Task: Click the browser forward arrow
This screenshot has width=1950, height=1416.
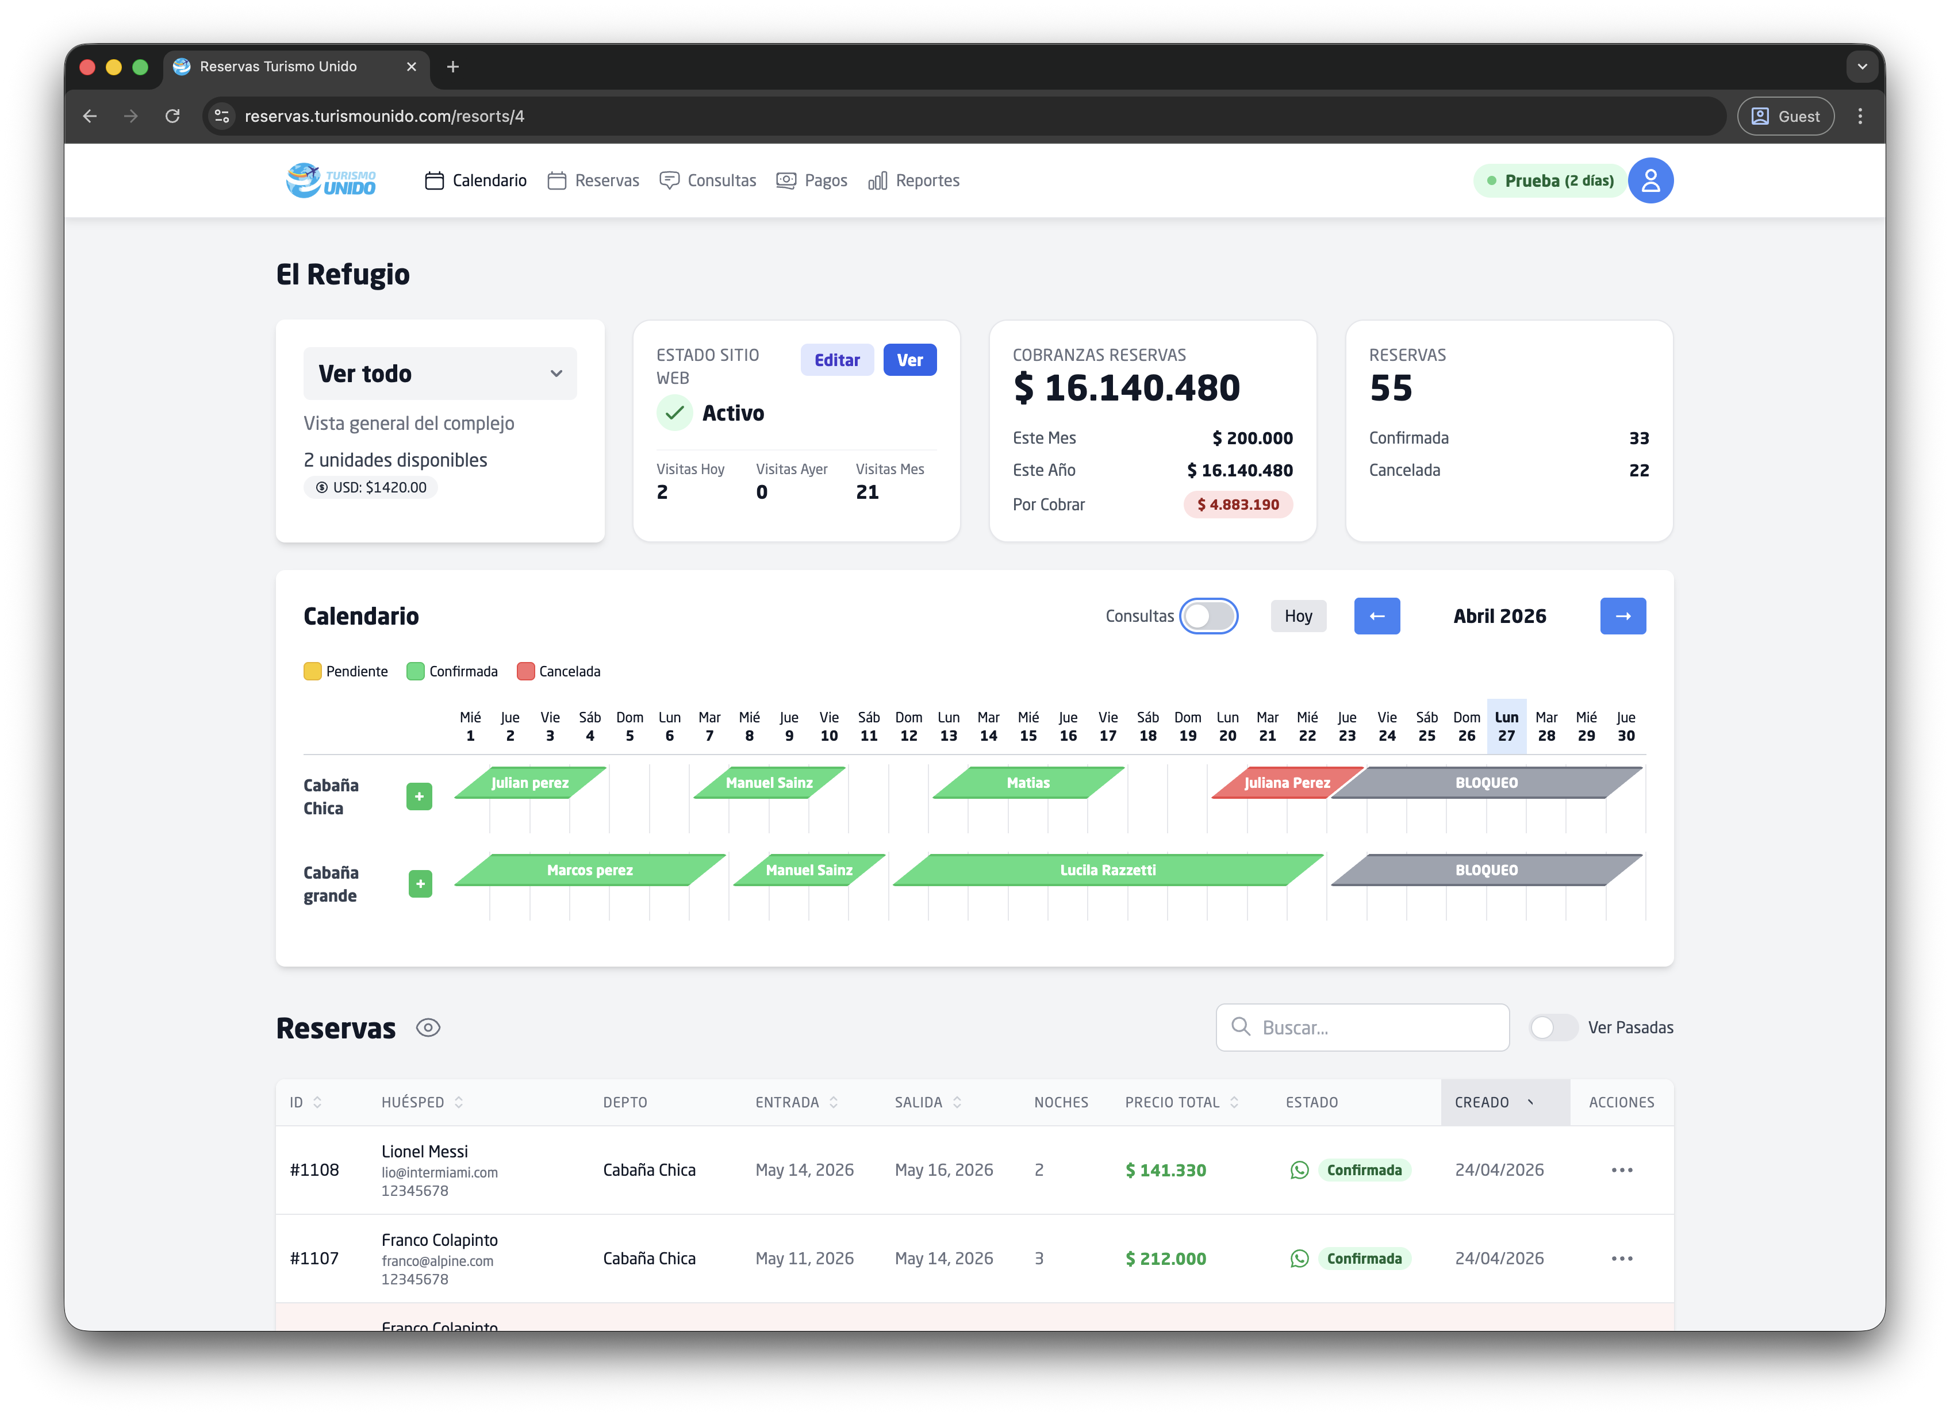Action: coord(130,116)
